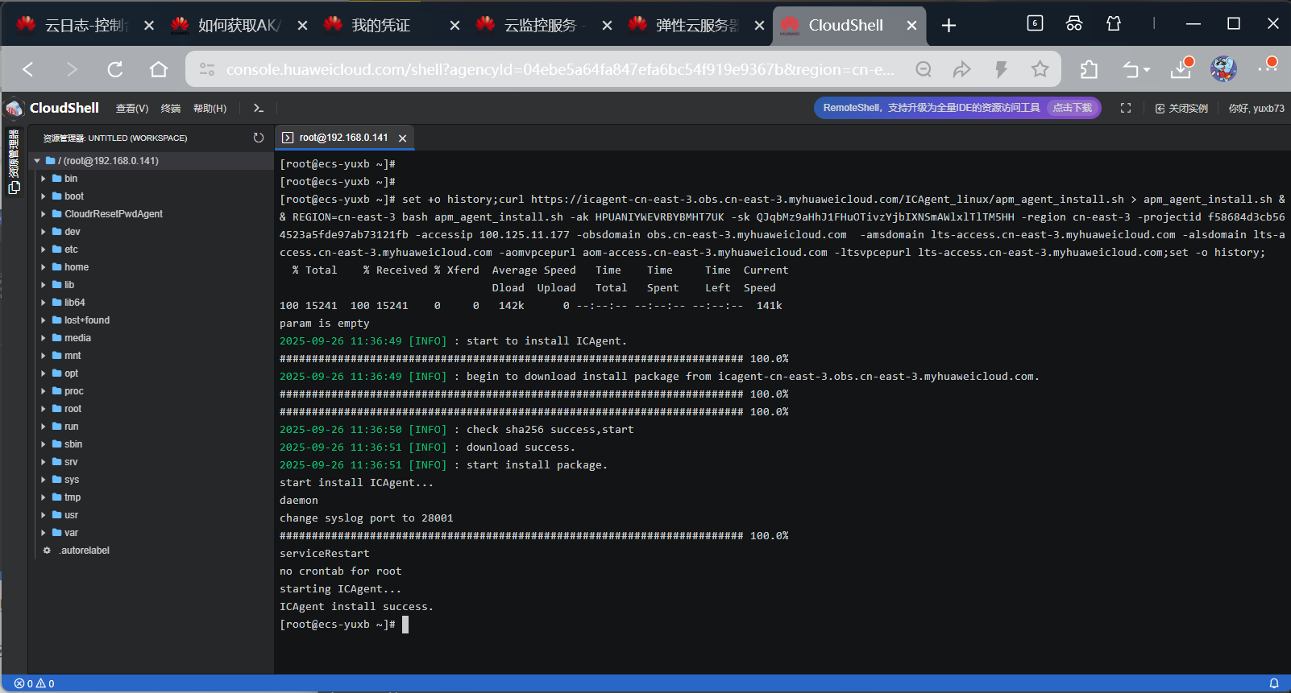The height and width of the screenshot is (693, 1291).
Task: Click the 资源管理器 UNTITLED (WORKSPACE) header
Action: click(x=115, y=138)
